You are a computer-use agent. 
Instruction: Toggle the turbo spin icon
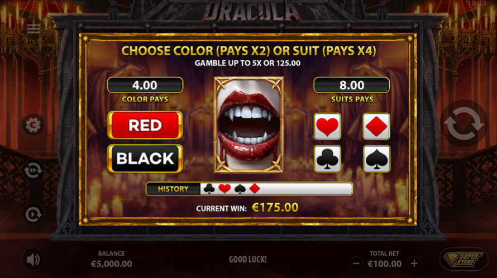[x=33, y=171]
